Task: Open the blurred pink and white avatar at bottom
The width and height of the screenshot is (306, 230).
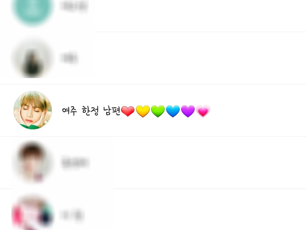Action: tap(33, 213)
